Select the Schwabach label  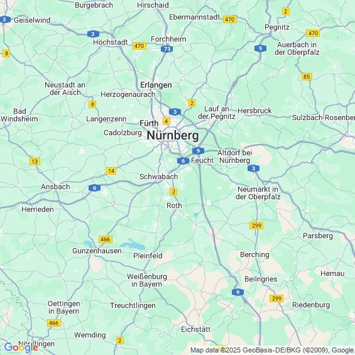pos(158,177)
